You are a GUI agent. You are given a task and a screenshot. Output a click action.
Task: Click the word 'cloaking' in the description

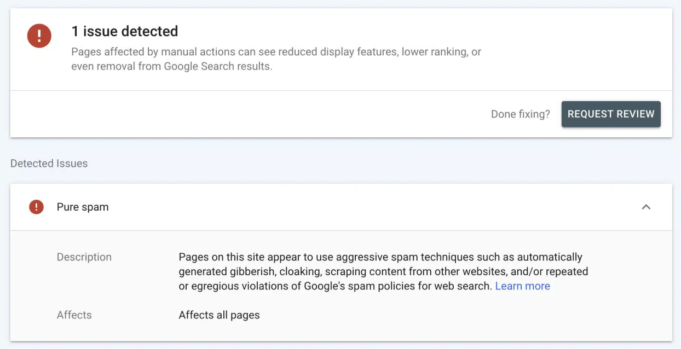[309, 272]
